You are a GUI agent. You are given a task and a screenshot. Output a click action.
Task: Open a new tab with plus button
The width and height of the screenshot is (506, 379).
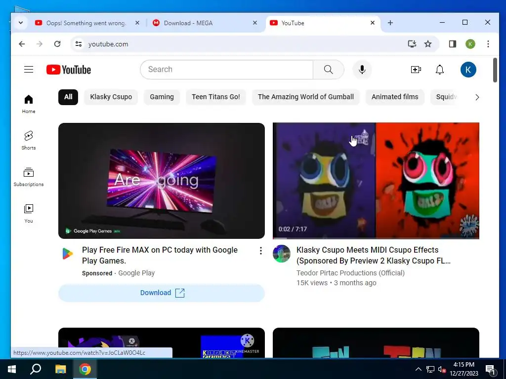(390, 23)
